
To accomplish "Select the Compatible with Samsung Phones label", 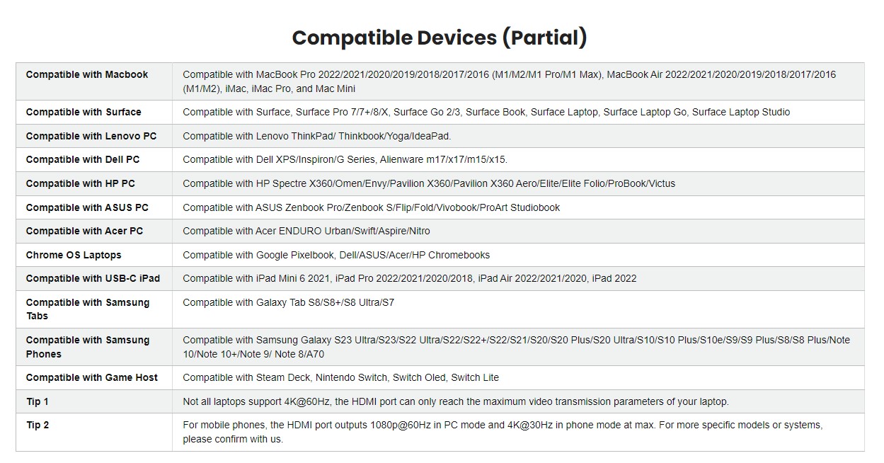I will 88,347.
